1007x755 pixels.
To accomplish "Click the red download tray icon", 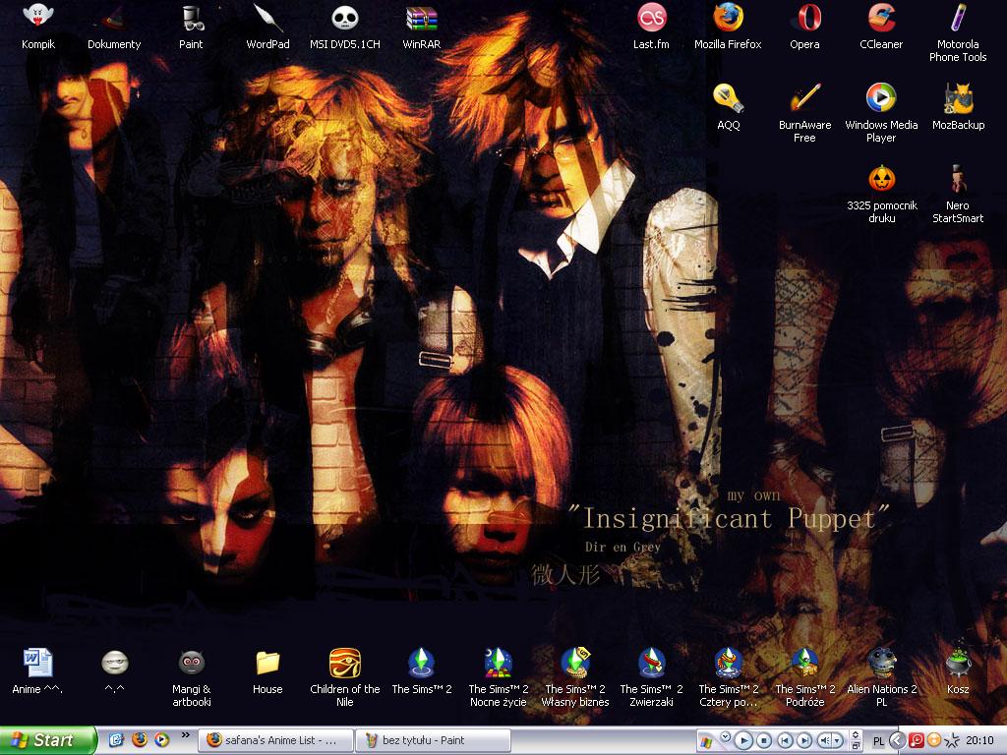I will (917, 740).
